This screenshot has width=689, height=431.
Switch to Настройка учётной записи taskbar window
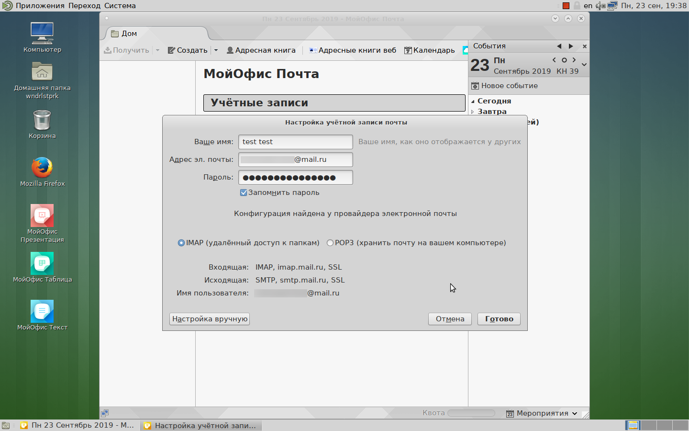pyautogui.click(x=201, y=425)
